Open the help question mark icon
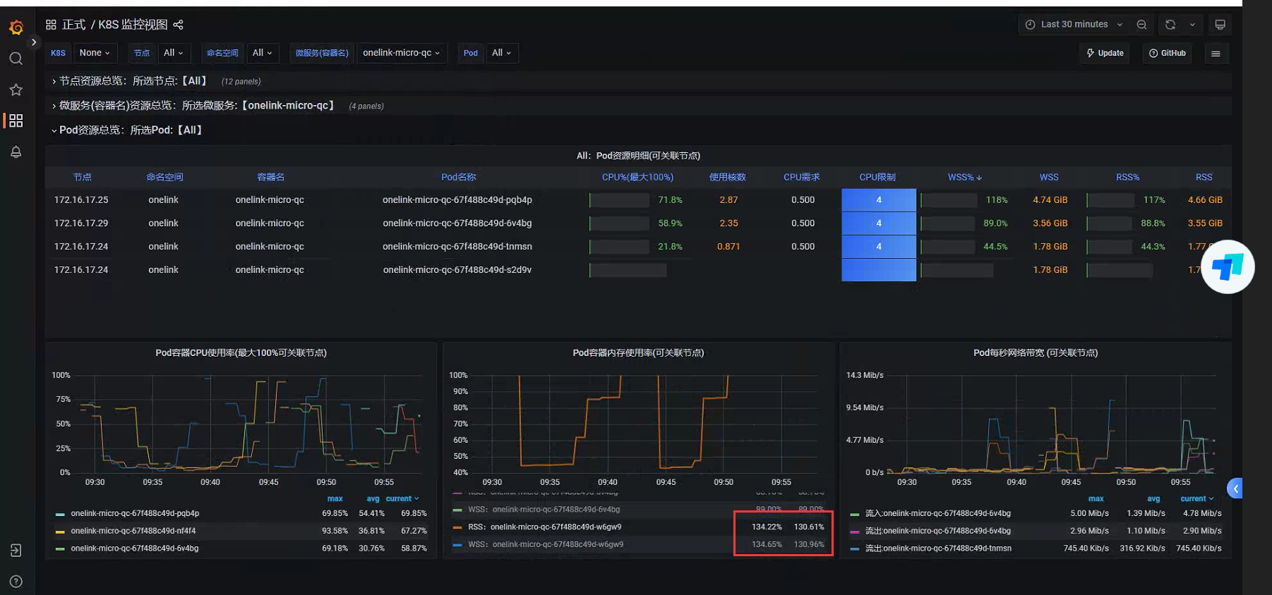Image resolution: width=1272 pixels, height=595 pixels. click(x=16, y=582)
